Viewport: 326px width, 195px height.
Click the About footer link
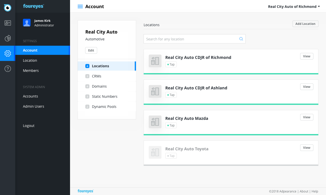pyautogui.click(x=304, y=191)
